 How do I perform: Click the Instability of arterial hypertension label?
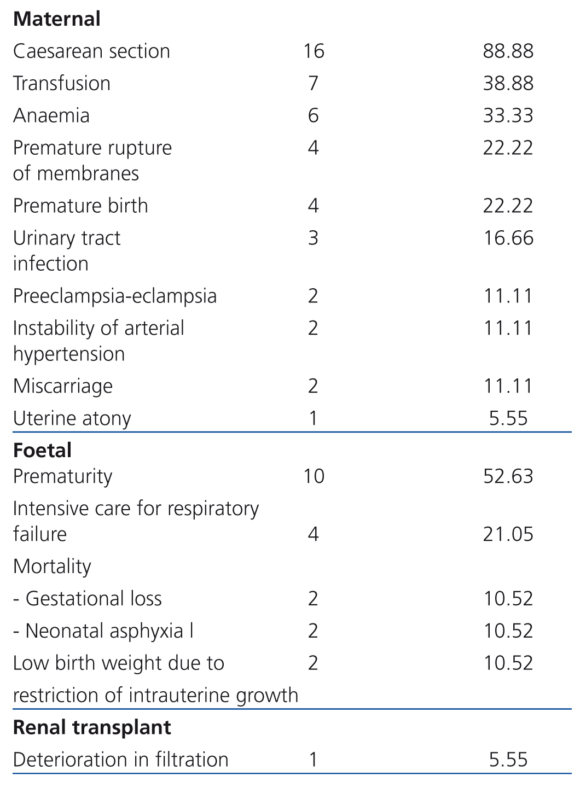click(98, 341)
